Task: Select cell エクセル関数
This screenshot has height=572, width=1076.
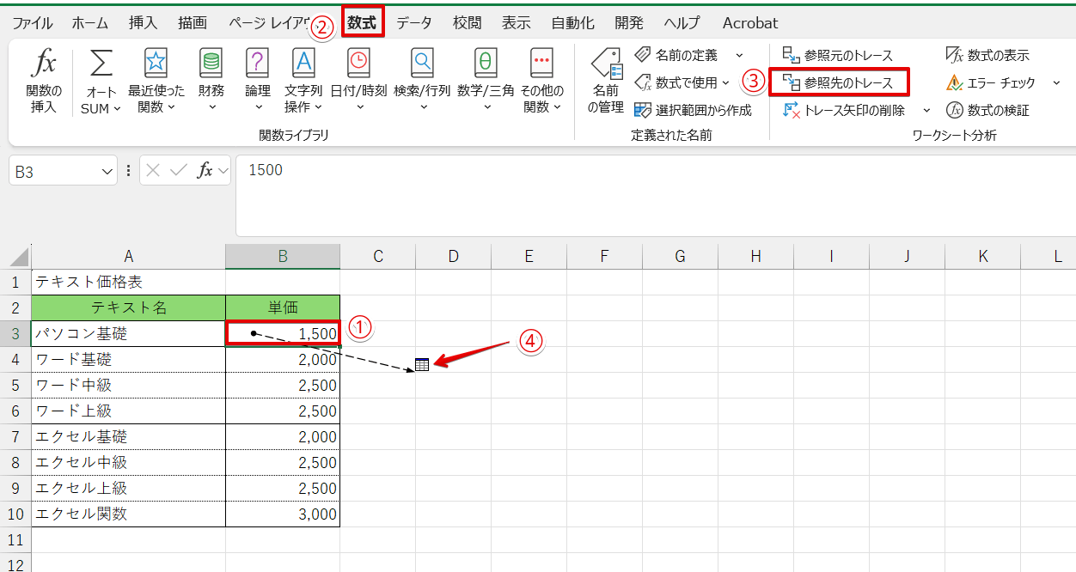Action: tap(129, 514)
